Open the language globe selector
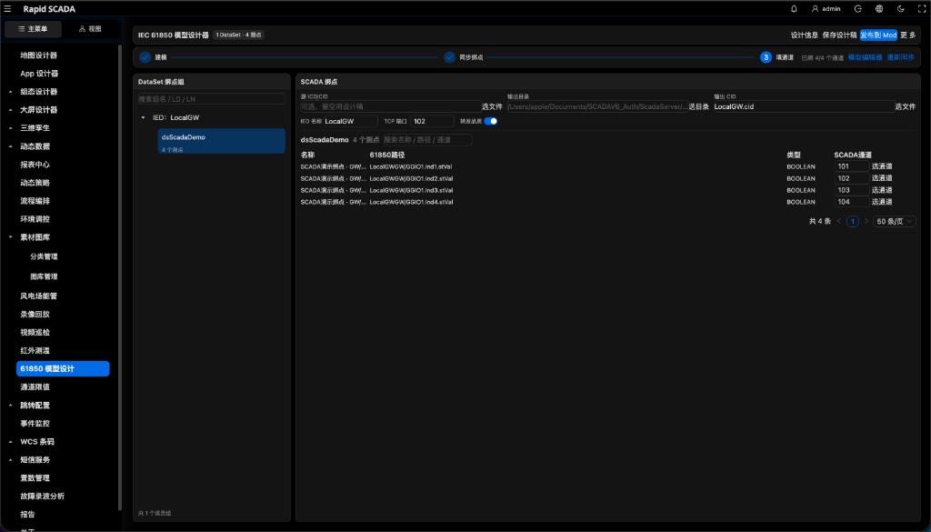The image size is (931, 532). [x=879, y=9]
